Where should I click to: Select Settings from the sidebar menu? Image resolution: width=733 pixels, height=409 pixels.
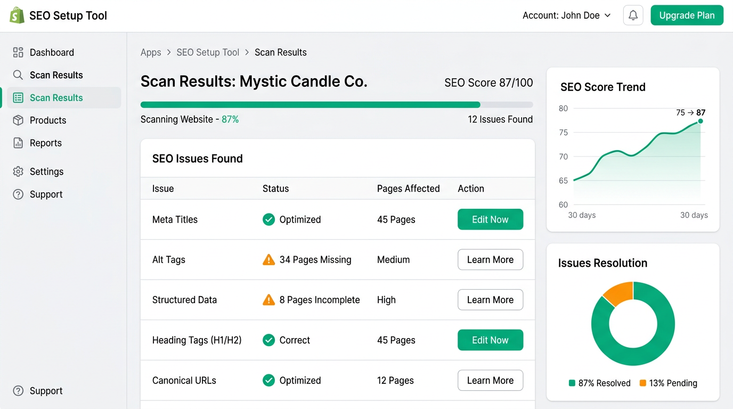tap(47, 171)
